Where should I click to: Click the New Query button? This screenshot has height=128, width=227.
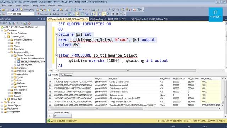pyautogui.click(x=27, y=10)
